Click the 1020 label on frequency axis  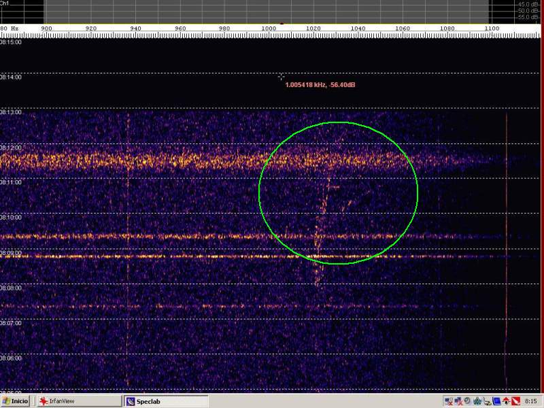click(x=313, y=29)
